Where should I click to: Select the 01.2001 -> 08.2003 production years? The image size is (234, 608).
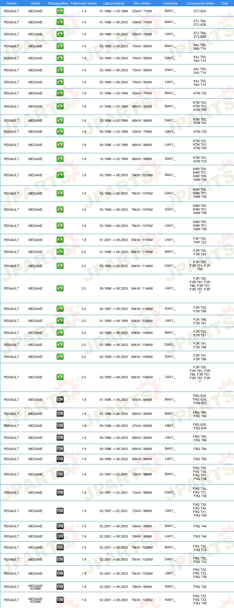tap(114, 240)
